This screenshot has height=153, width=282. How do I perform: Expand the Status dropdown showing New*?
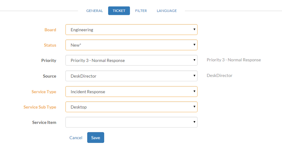pyautogui.click(x=131, y=45)
